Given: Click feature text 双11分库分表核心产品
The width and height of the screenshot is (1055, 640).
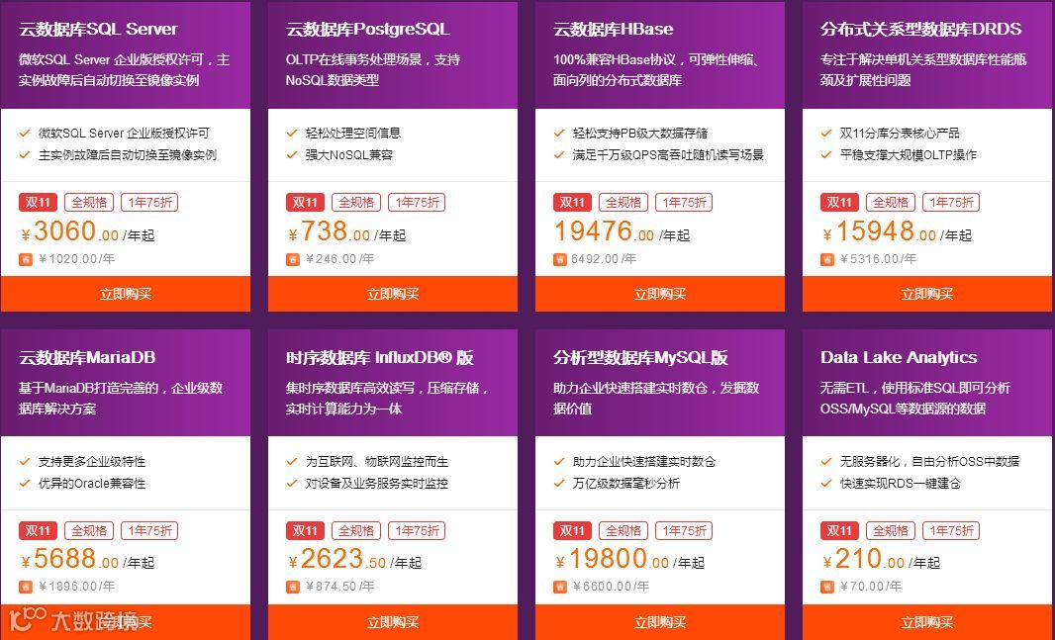Looking at the screenshot, I should pyautogui.click(x=900, y=134).
